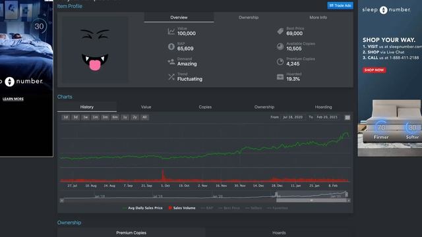Viewport: 422px width, 237px height.
Task: Open the Premium Copies tab under Ownership
Action: click(x=131, y=232)
